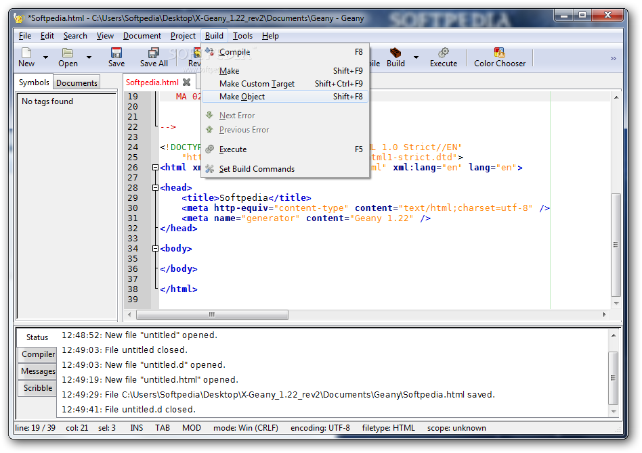Switch to the Symbols sidebar tab
The image size is (642, 453).
click(x=34, y=82)
